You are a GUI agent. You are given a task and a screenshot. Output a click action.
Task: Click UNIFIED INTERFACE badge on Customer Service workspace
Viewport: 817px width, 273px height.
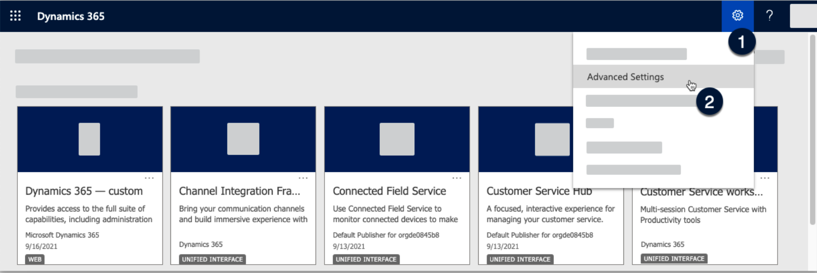674,259
